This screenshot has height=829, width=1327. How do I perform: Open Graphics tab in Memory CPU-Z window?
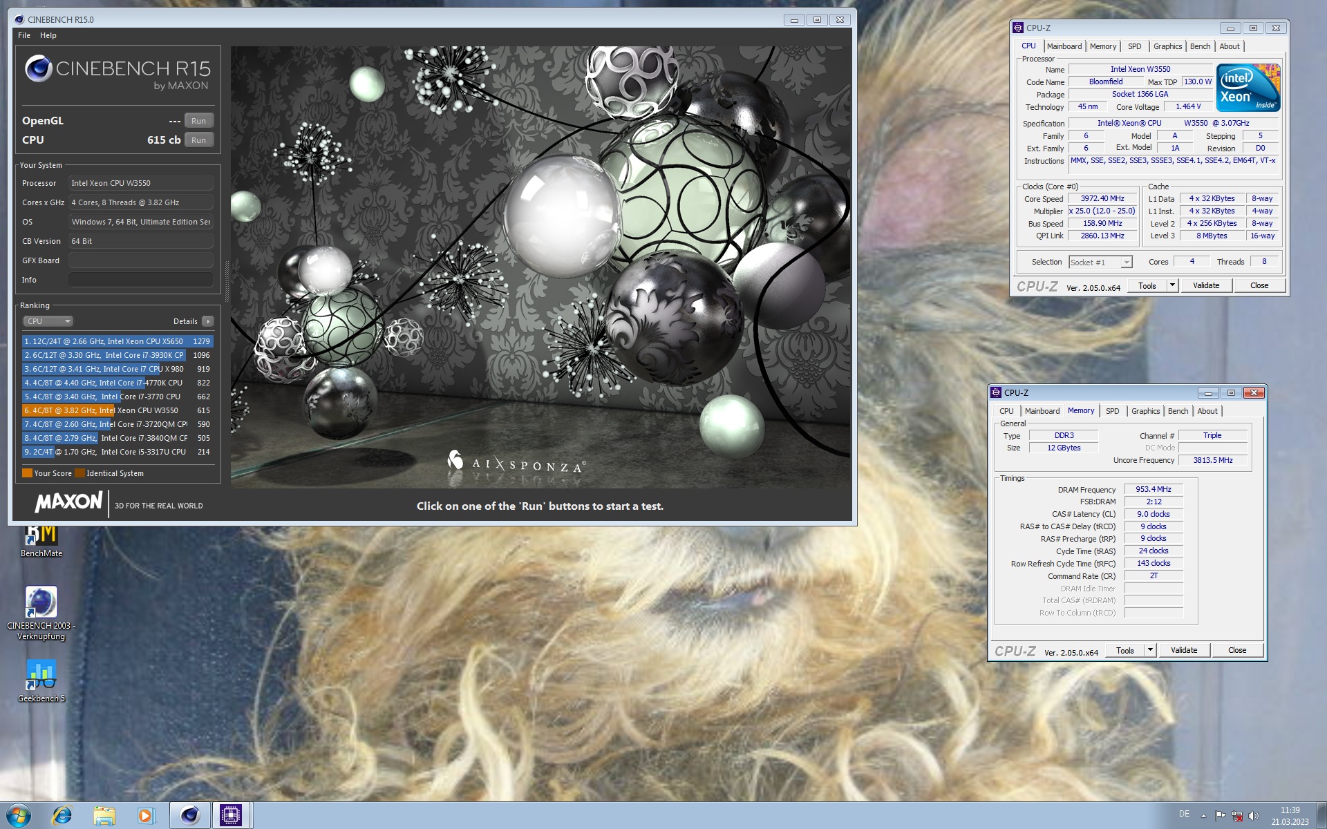pos(1145,411)
